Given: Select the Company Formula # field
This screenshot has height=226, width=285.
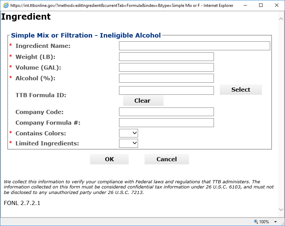Looking at the screenshot, I should point(166,123).
